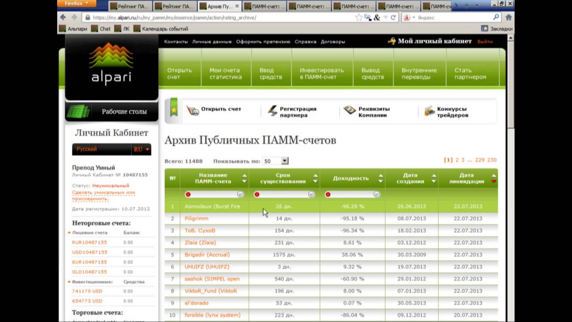Apply the Название ПАММ-счета filter enter icon

pos(240,195)
